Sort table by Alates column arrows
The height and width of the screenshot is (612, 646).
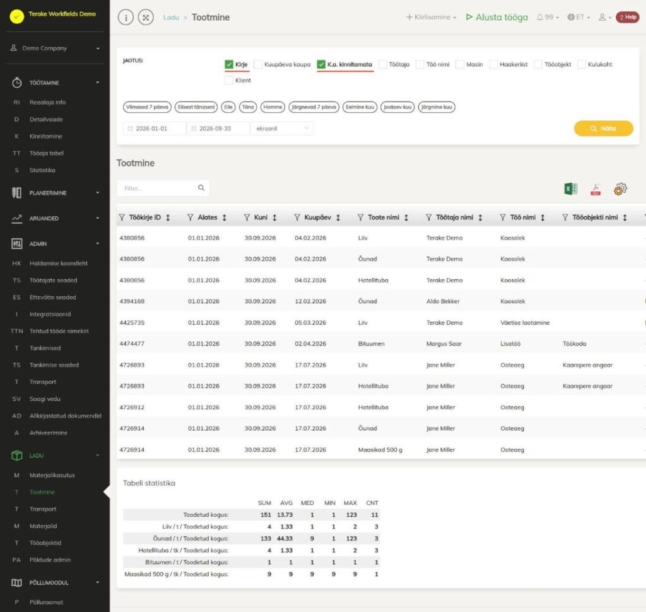pos(225,217)
